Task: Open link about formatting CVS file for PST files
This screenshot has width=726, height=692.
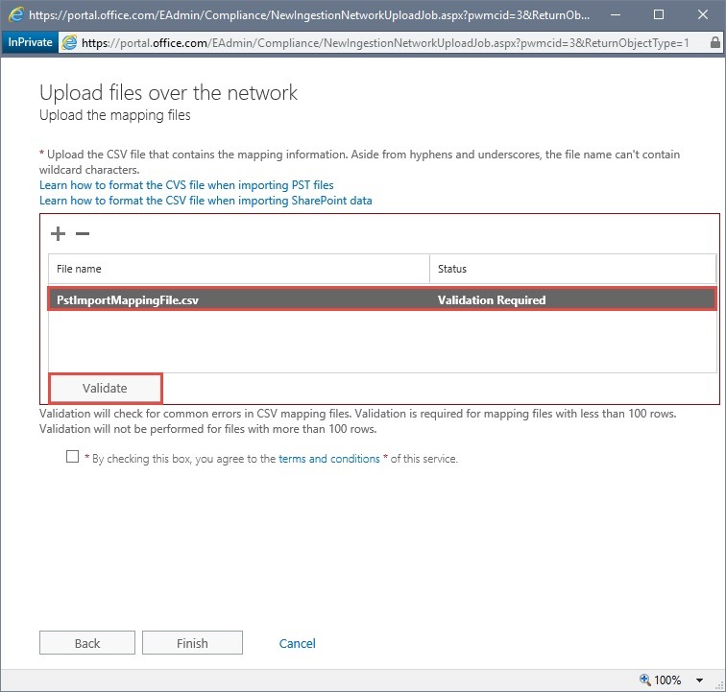Action: 186,185
